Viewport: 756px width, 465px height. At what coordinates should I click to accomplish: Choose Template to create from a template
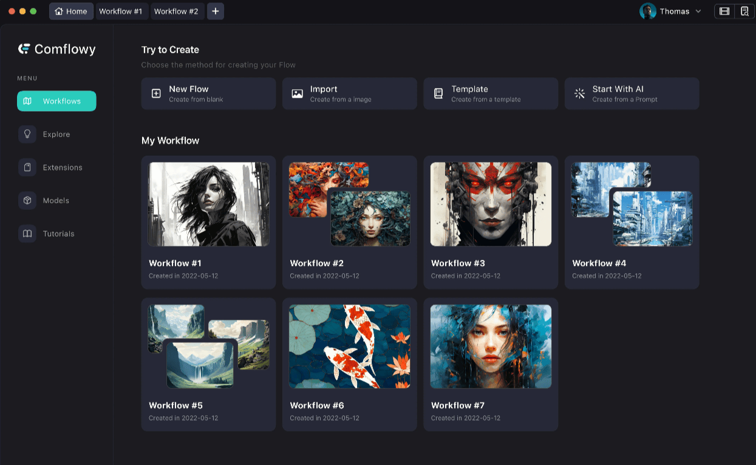point(491,93)
